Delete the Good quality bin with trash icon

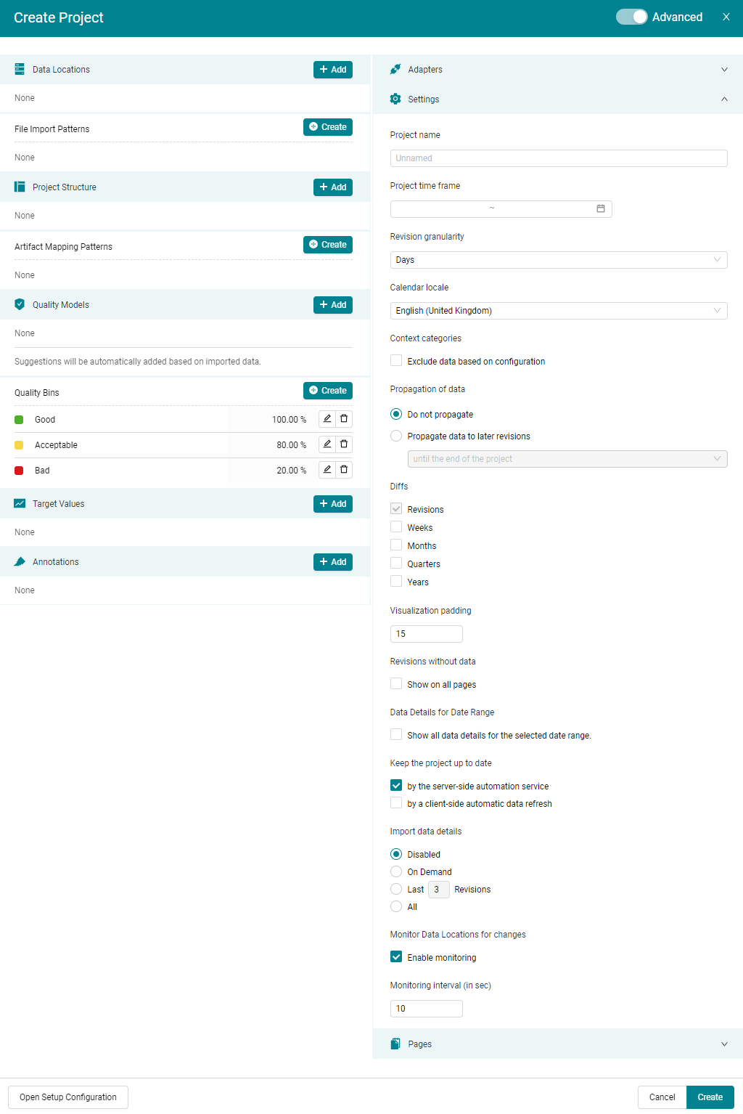coord(344,419)
